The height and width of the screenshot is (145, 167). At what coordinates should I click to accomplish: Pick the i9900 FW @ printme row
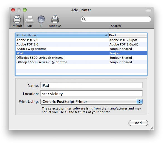tap(81, 49)
